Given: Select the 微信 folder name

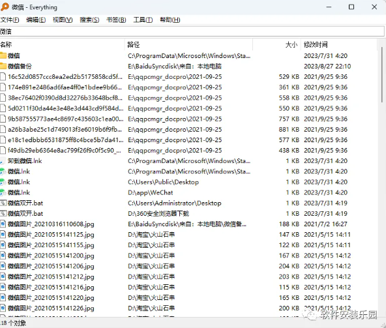Looking at the screenshot, I should (14, 55).
